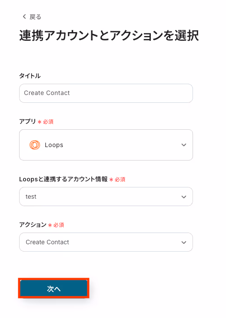The width and height of the screenshot is (226, 318).
Task: Expand the chevron in the アクション field
Action: [184, 243]
